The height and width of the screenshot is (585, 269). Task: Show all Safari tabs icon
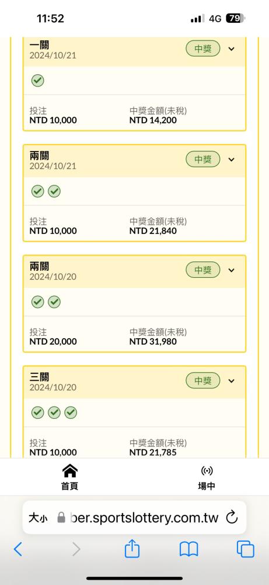pos(246,549)
